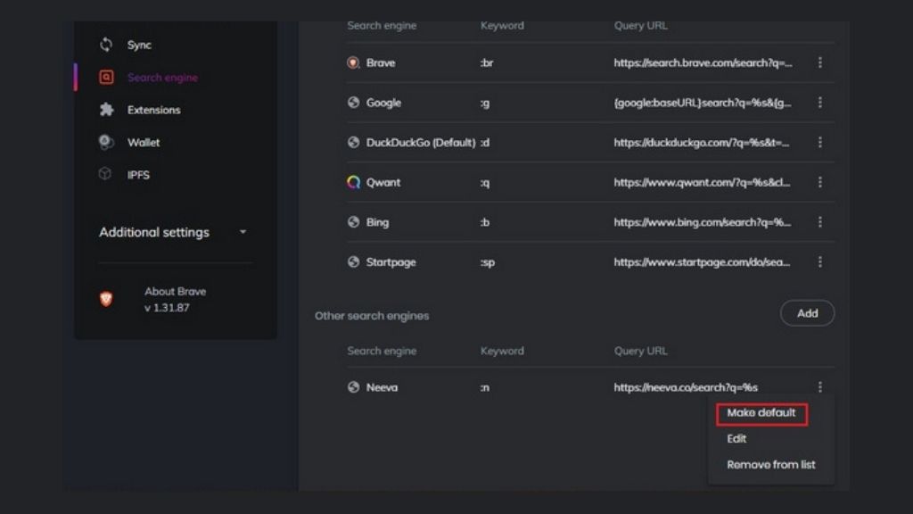Open the three-dot menu for Brave
This screenshot has width=913, height=514.
820,62
